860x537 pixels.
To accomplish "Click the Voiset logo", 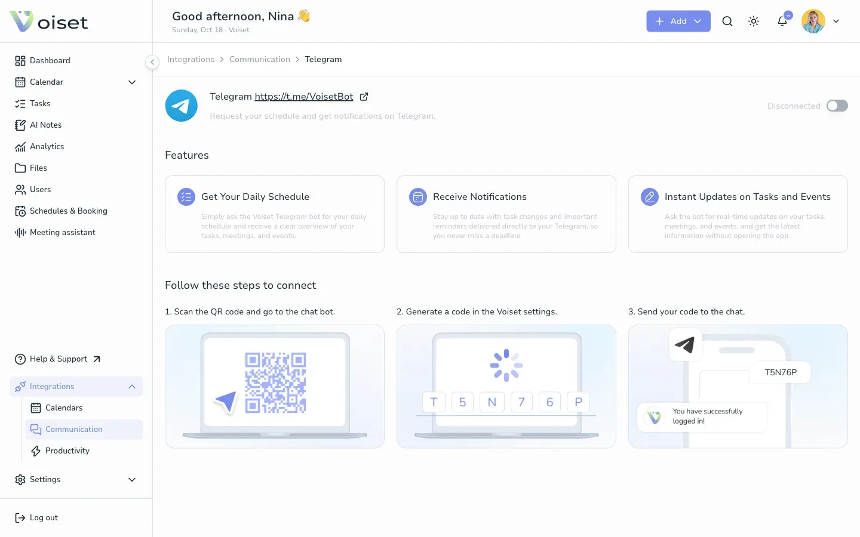I will point(49,21).
